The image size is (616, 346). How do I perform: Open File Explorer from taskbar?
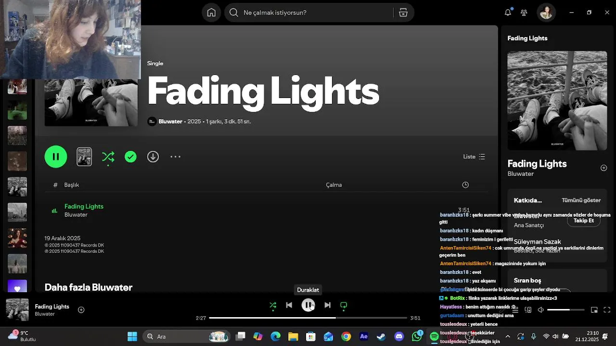(x=293, y=336)
